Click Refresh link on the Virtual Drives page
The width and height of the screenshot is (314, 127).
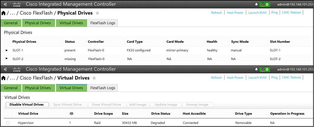coord(217,78)
